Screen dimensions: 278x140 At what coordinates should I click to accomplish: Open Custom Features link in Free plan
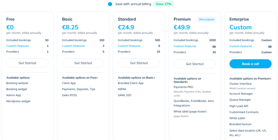pos(18,46)
